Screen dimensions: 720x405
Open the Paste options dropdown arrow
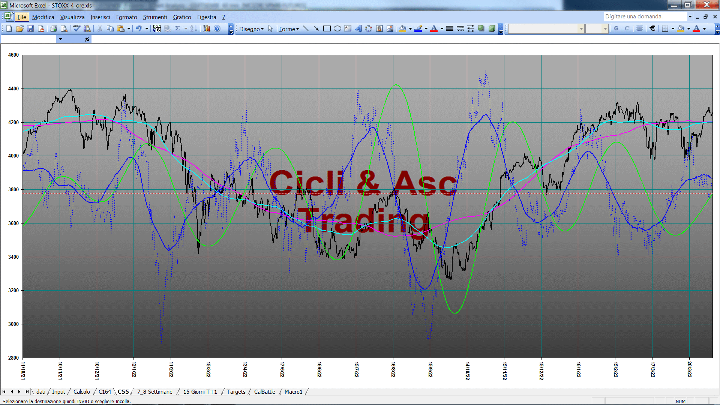129,28
